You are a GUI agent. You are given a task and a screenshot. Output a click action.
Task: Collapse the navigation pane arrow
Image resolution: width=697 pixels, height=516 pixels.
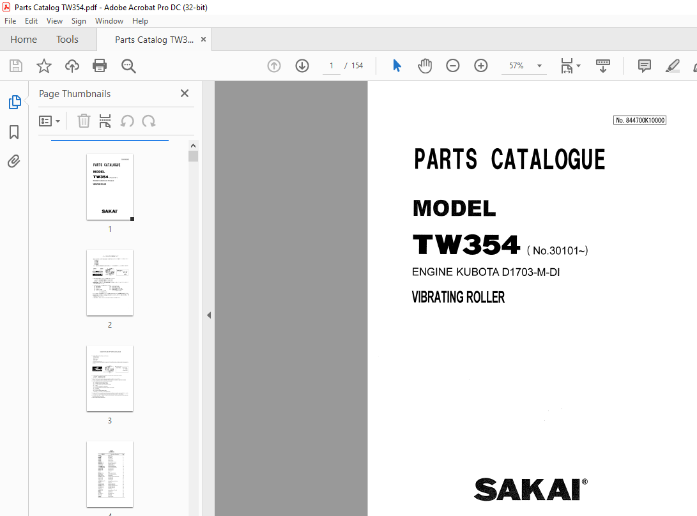(209, 315)
